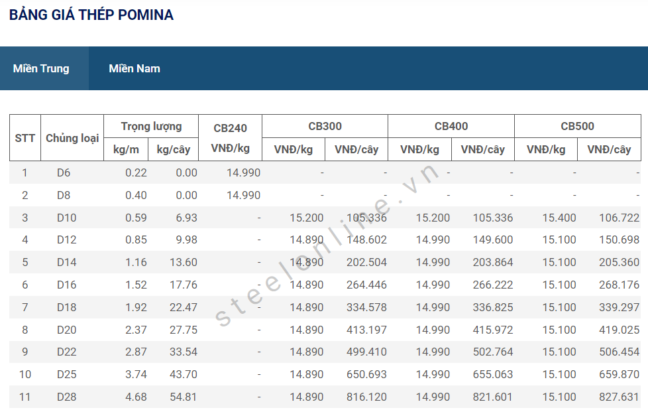Click D28 CB400 value 821.601

(x=492, y=397)
